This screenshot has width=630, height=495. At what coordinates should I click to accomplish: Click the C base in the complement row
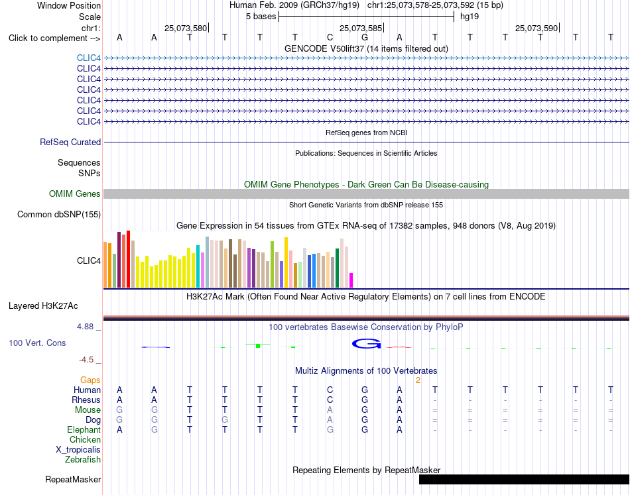tap(330, 37)
